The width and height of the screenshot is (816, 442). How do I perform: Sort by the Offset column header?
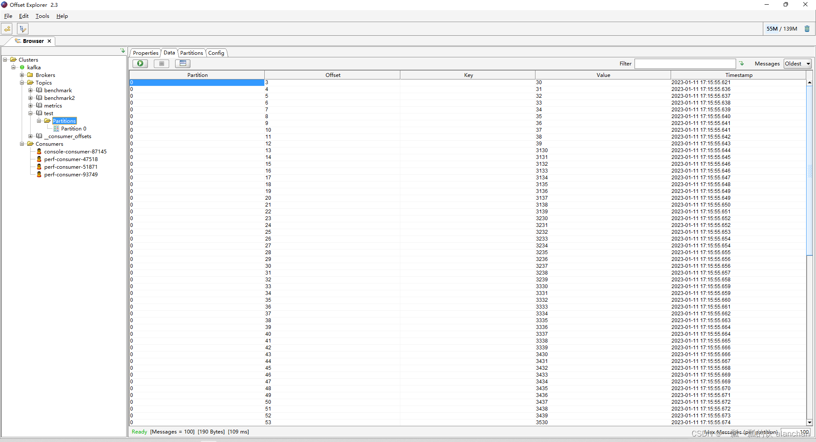click(x=333, y=75)
